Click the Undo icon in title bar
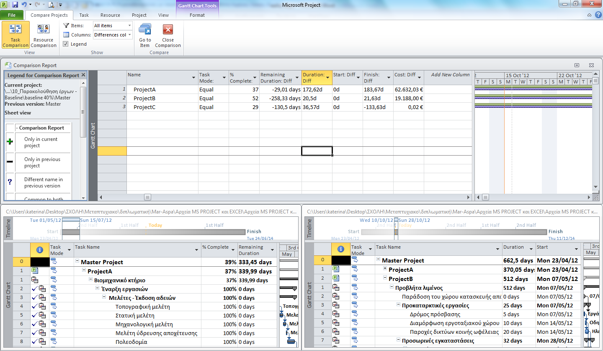This screenshot has width=603, height=351. 24,5
